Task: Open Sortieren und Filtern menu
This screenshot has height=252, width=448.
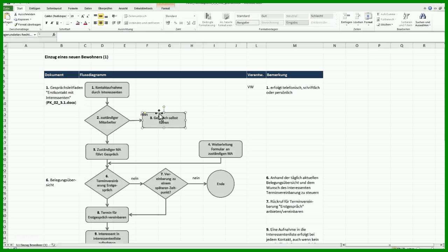Action: pyautogui.click(x=406, y=20)
